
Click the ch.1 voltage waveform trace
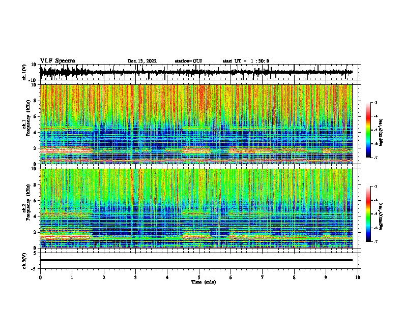(x=196, y=72)
